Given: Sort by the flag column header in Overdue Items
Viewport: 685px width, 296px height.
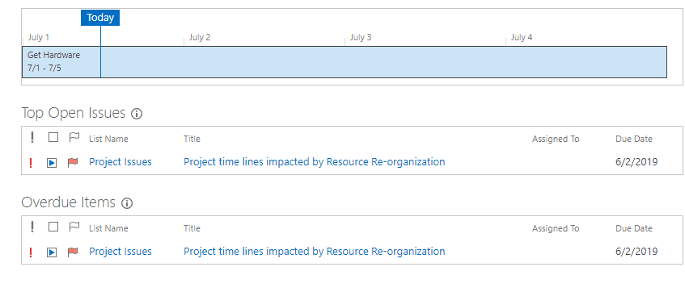Looking at the screenshot, I should click(74, 227).
